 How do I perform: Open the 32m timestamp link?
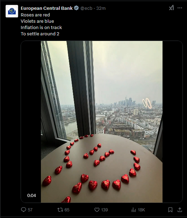[101, 8]
